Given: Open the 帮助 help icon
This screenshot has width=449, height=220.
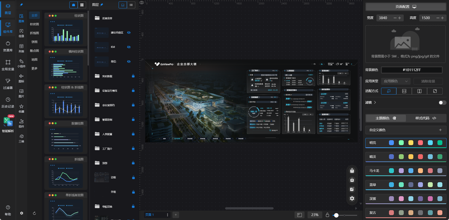Looking at the screenshot, I should [8, 210].
